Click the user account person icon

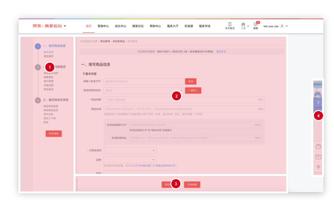click(x=282, y=26)
